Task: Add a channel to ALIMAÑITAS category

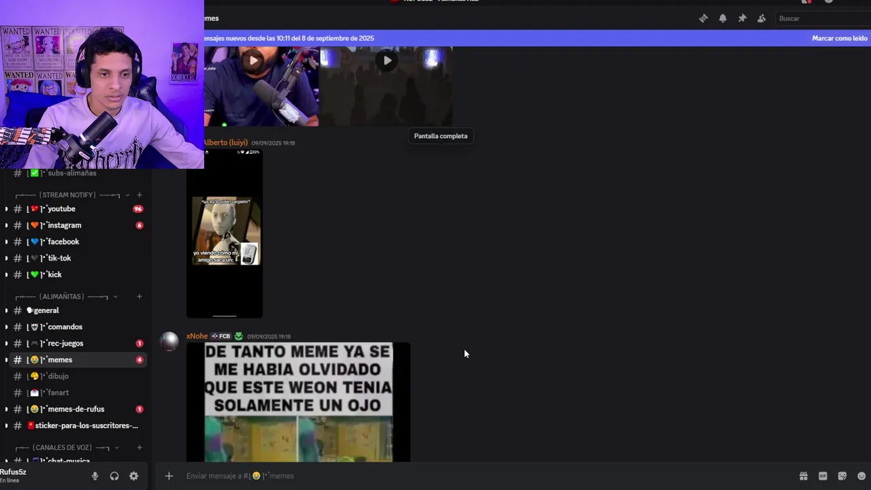Action: (x=139, y=297)
